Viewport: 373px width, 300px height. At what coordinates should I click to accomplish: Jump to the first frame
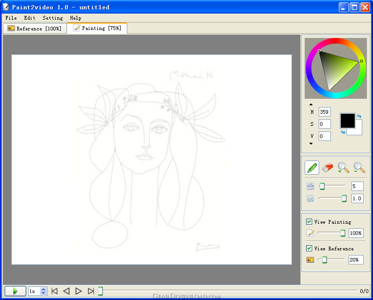(54, 291)
